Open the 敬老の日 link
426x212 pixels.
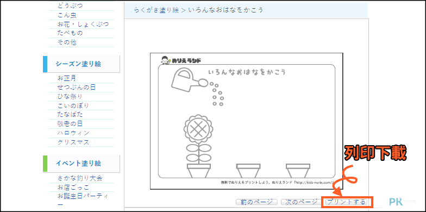coord(70,124)
